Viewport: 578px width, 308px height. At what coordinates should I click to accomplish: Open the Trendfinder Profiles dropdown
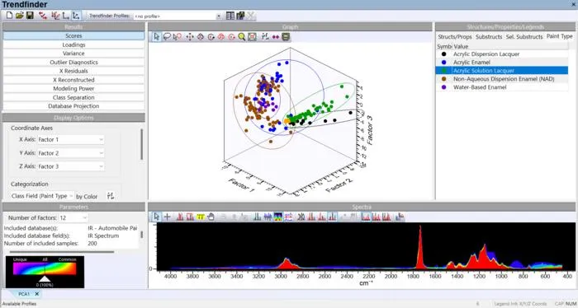[x=178, y=16]
